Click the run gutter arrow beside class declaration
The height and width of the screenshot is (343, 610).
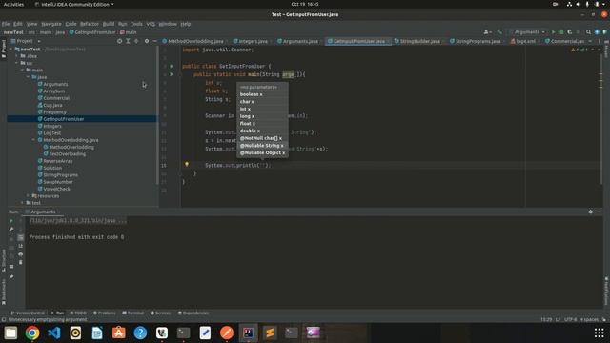(x=172, y=66)
